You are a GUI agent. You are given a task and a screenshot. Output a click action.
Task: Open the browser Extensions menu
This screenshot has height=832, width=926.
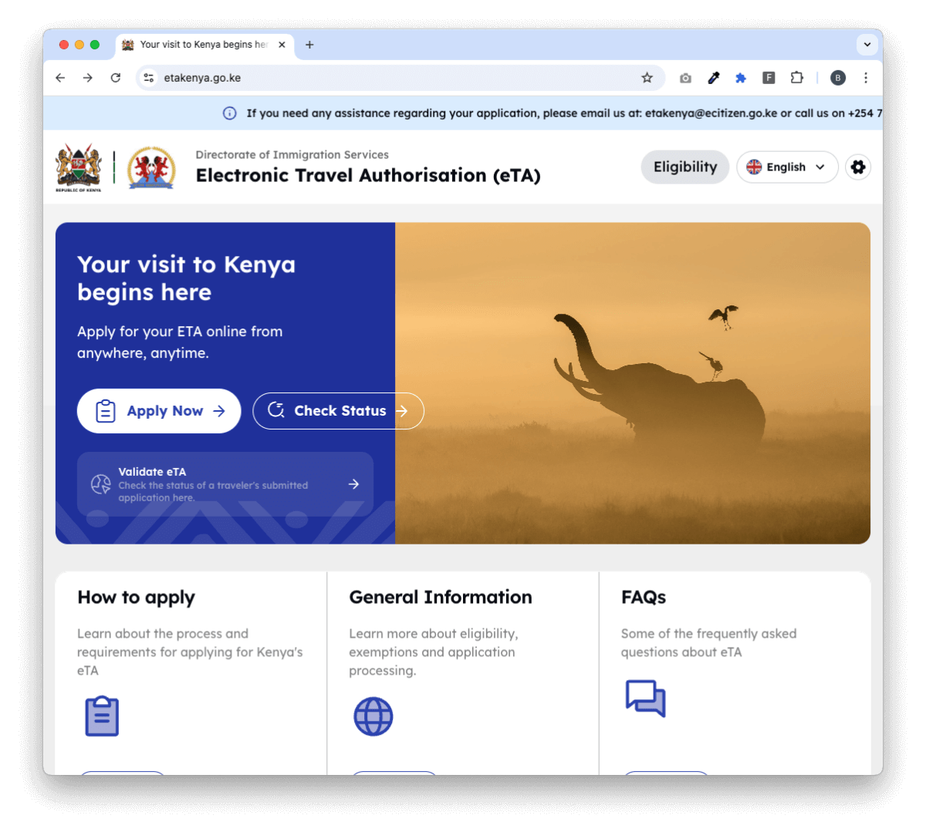(797, 78)
